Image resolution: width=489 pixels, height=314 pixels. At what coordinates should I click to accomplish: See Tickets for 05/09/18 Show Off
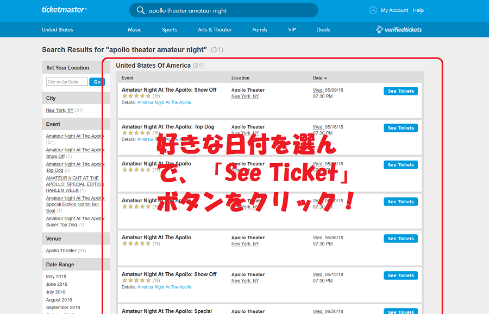(401, 91)
